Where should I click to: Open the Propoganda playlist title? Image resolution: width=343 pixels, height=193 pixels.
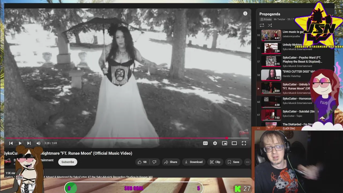pyautogui.click(x=270, y=14)
